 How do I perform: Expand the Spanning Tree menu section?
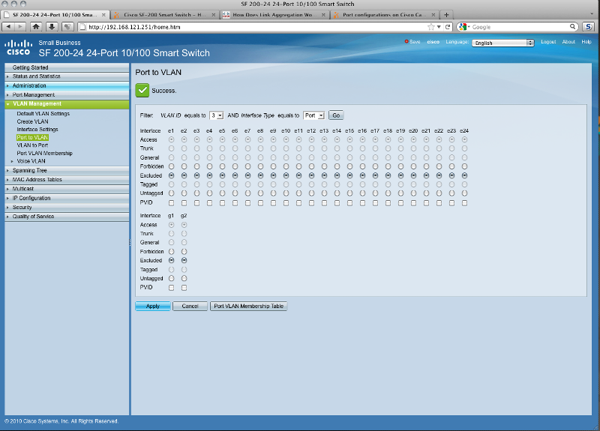30,170
